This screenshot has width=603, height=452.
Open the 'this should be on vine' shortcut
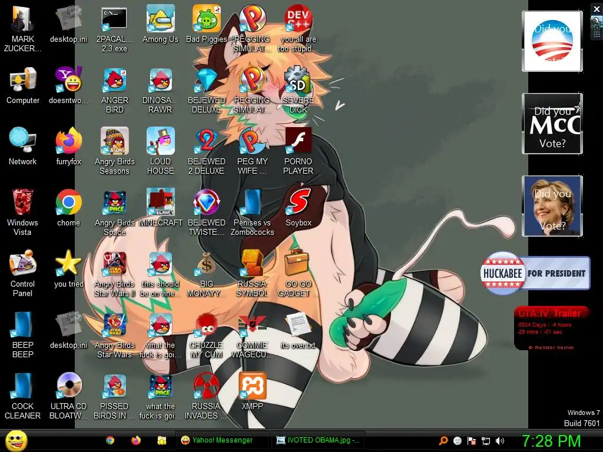point(160,274)
